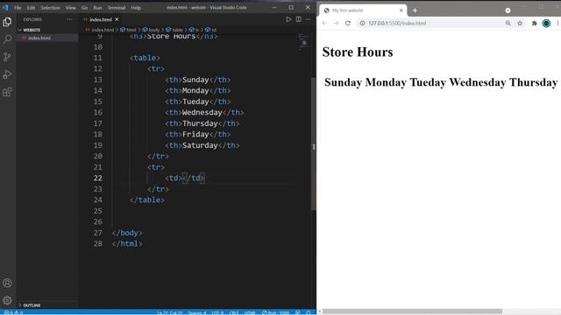The width and height of the screenshot is (561, 315).
Task: Open the Go menu
Action: (84, 8)
